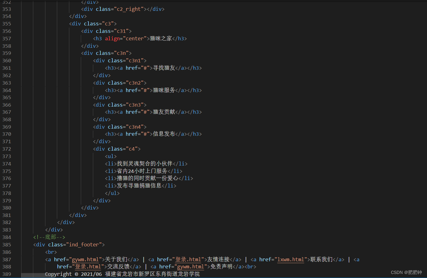Viewport: 427px width, 278px height.
Task: Place cursor in link text 猫咪服务
Action: coord(164,90)
